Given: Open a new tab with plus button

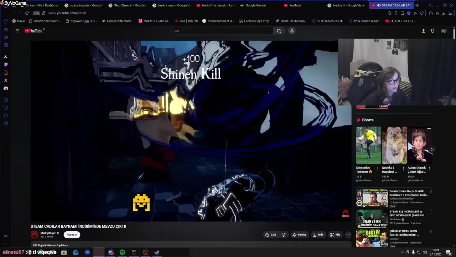Looking at the screenshot, I should click(x=417, y=5).
